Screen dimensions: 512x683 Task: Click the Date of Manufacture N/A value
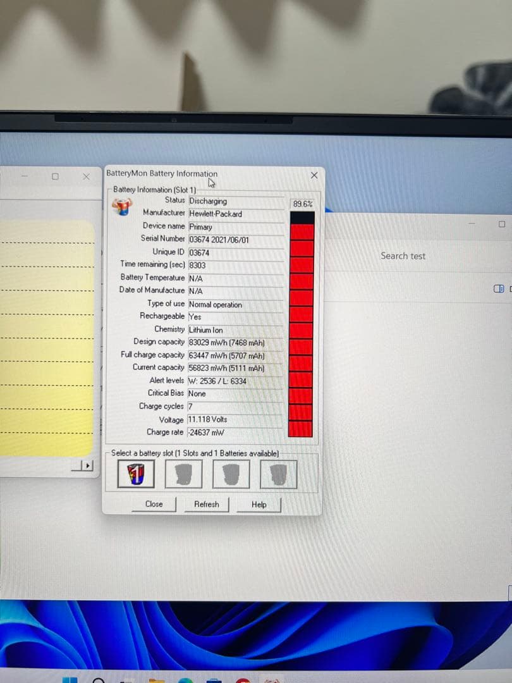236,291
